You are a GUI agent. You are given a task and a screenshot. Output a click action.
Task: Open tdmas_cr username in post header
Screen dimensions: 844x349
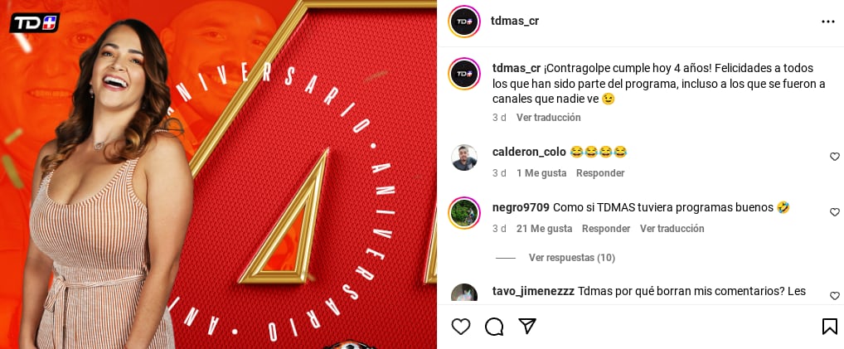tap(515, 21)
